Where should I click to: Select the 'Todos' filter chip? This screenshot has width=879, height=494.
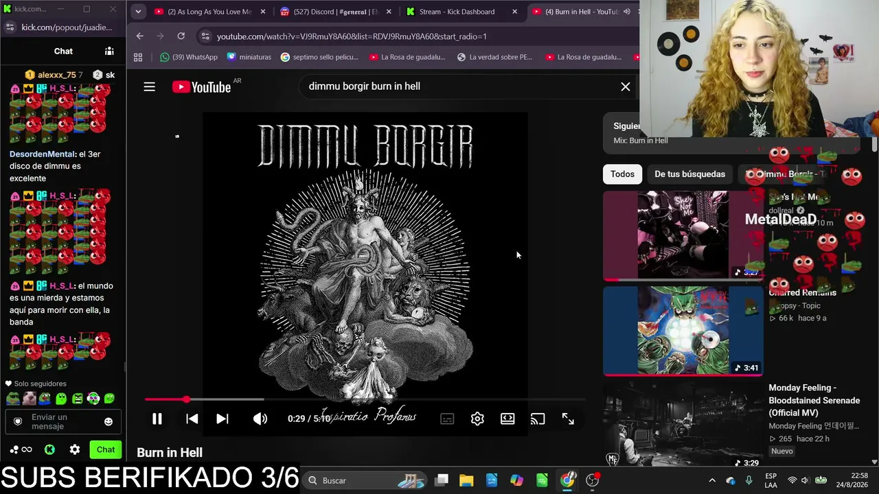(x=622, y=174)
